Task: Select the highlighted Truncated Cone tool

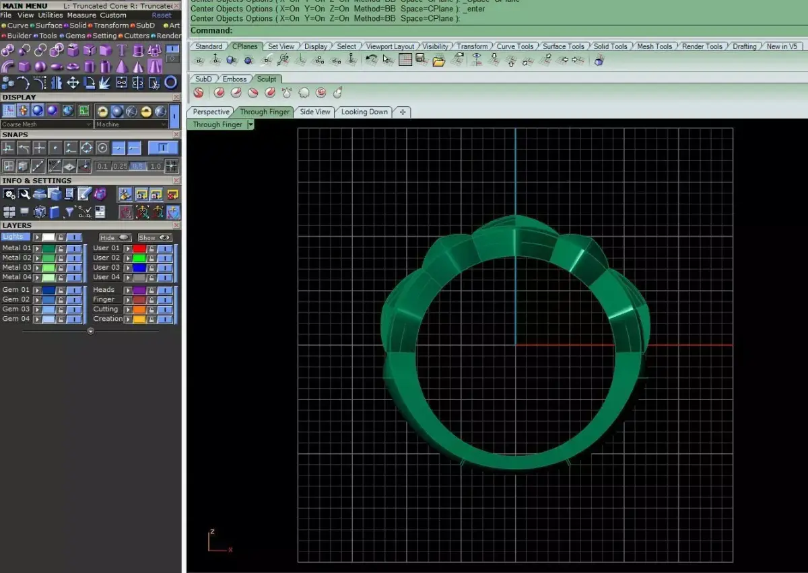Action: [155, 66]
